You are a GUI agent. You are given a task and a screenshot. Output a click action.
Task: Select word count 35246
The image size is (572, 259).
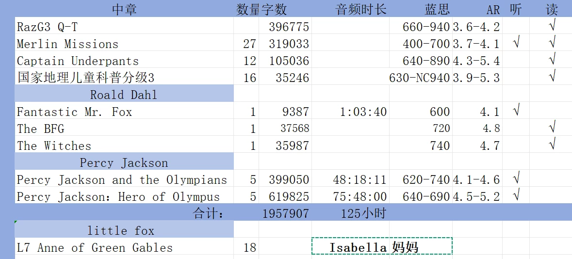coord(285,77)
